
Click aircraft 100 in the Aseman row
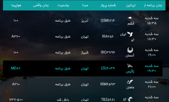(16, 52)
